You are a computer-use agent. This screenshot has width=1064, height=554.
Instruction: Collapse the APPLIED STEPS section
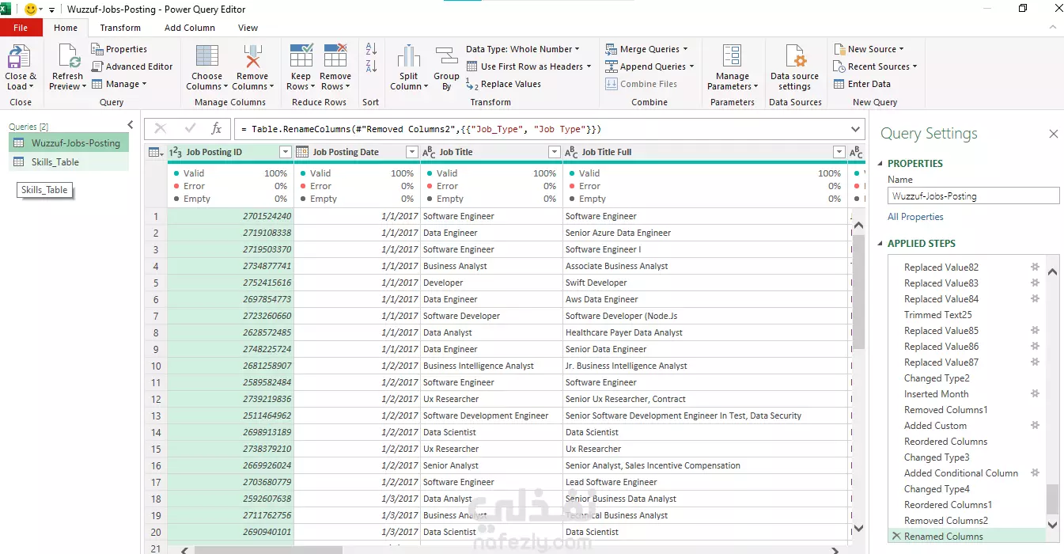(x=880, y=244)
